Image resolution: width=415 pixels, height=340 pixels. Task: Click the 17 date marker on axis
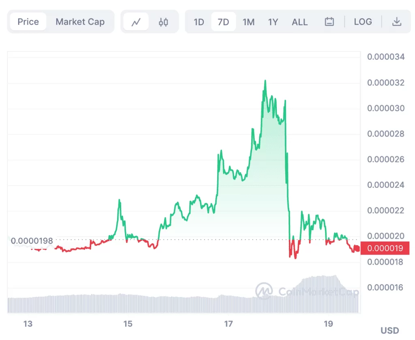tap(229, 324)
